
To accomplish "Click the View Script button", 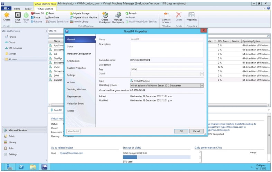I will [x=73, y=131].
